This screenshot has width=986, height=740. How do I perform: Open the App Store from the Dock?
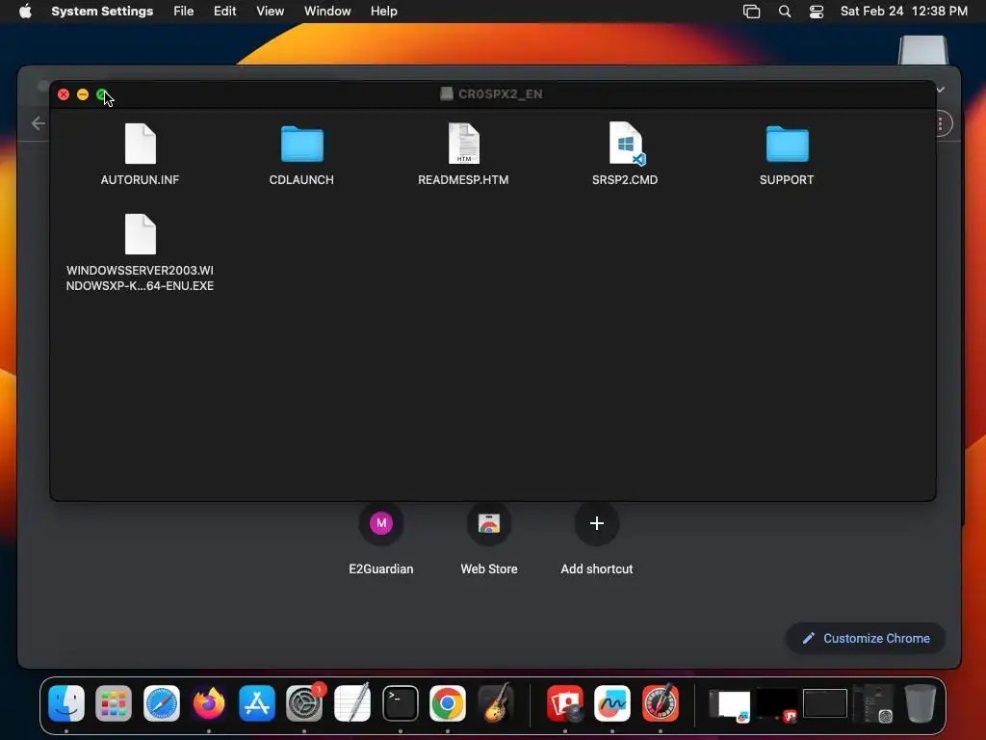coord(256,702)
